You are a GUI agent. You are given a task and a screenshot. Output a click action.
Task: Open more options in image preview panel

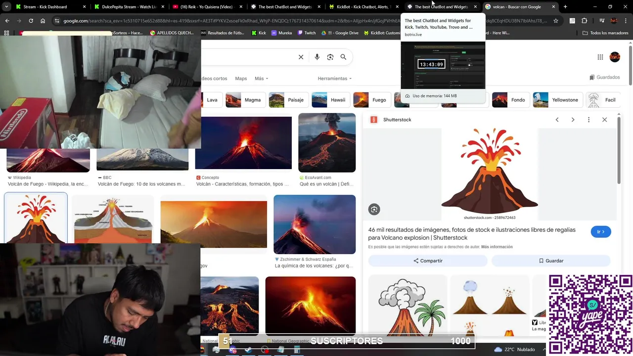pyautogui.click(x=588, y=120)
